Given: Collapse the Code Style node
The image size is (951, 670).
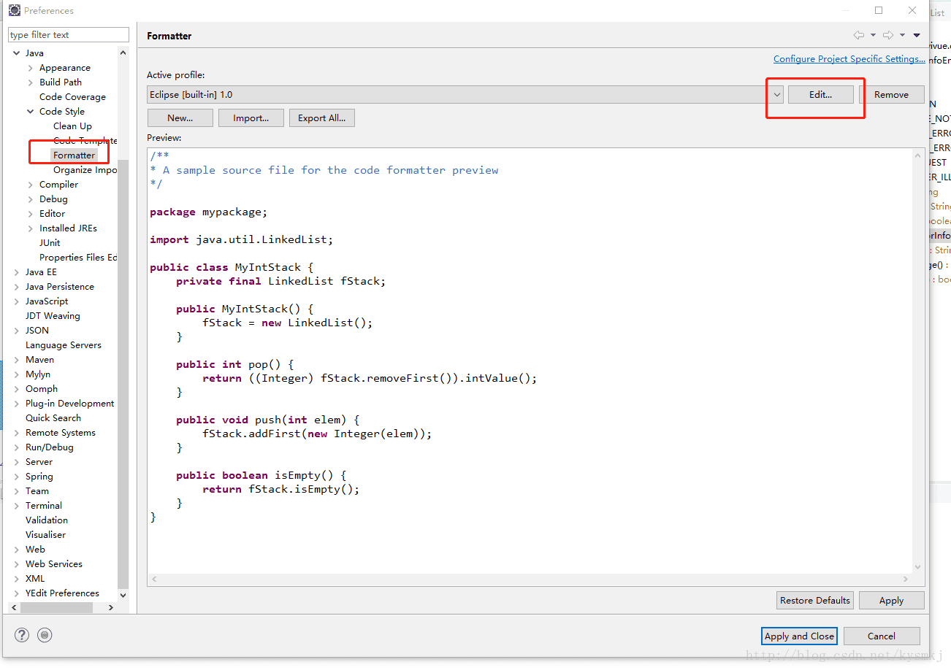Looking at the screenshot, I should [x=31, y=112].
